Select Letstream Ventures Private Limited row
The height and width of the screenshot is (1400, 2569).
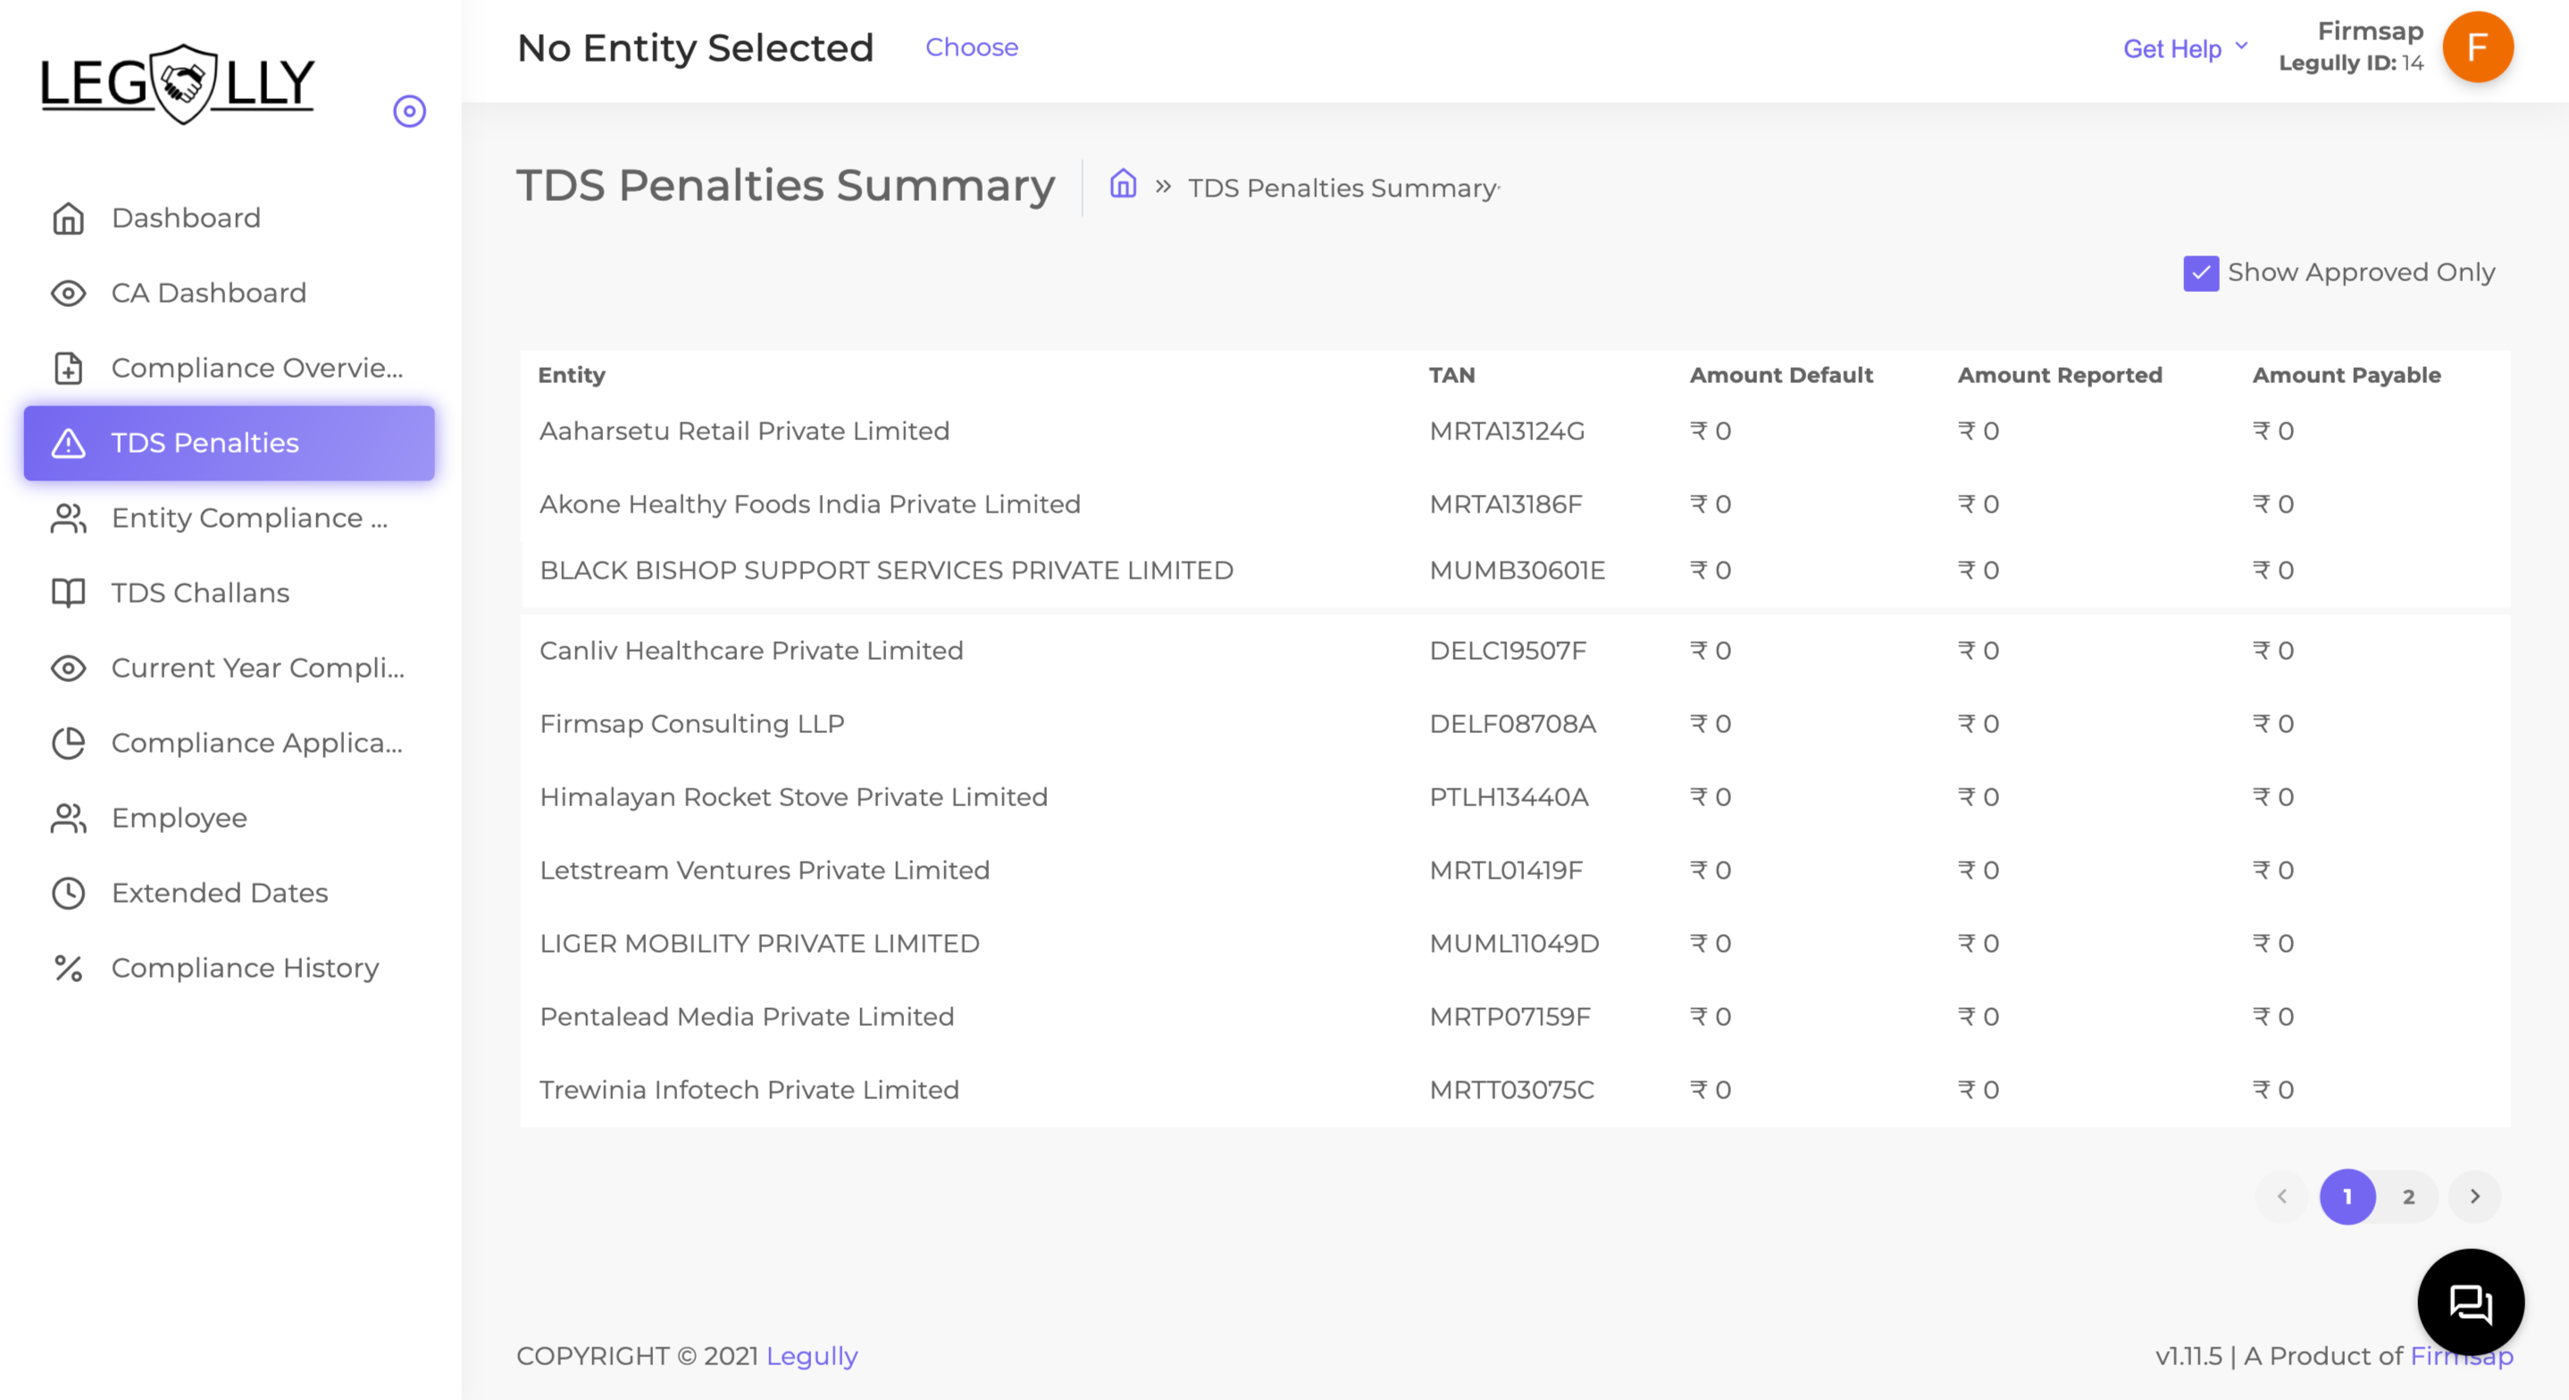[x=1515, y=870]
